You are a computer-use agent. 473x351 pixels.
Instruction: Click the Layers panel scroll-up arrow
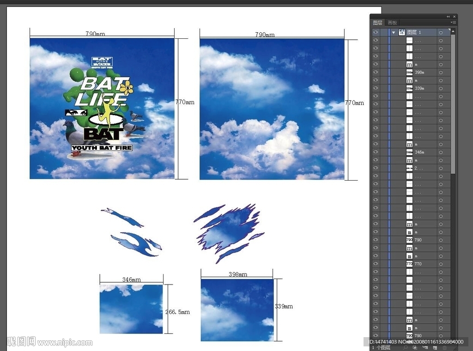[x=453, y=31]
